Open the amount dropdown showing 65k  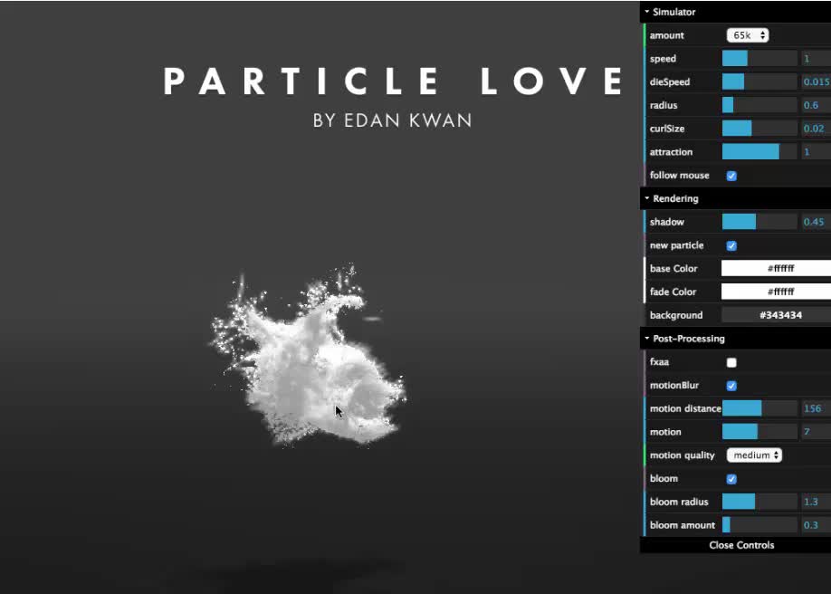tap(747, 35)
